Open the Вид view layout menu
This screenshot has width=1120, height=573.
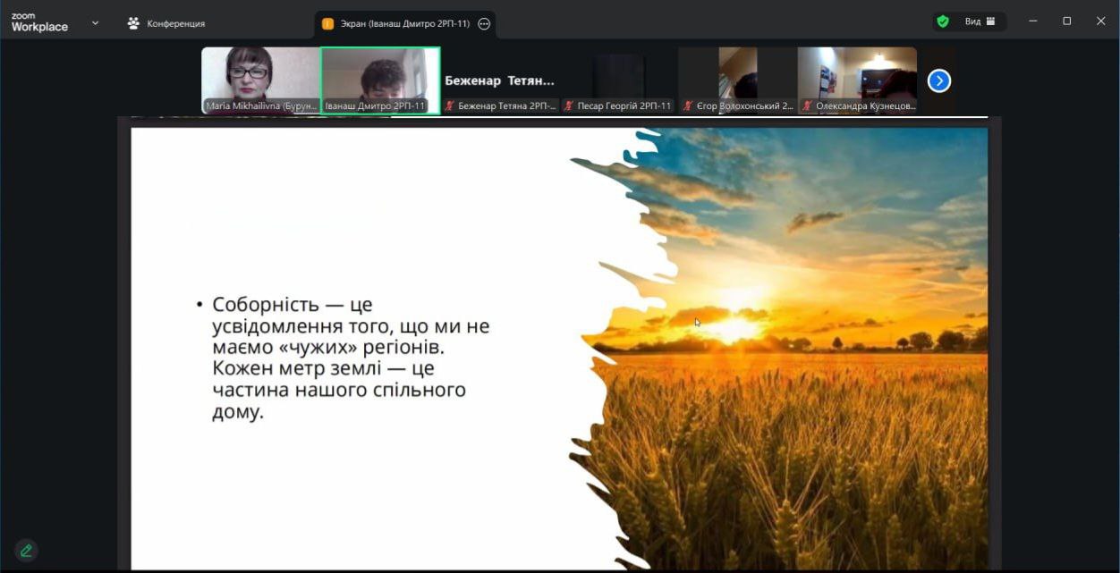[x=980, y=21]
